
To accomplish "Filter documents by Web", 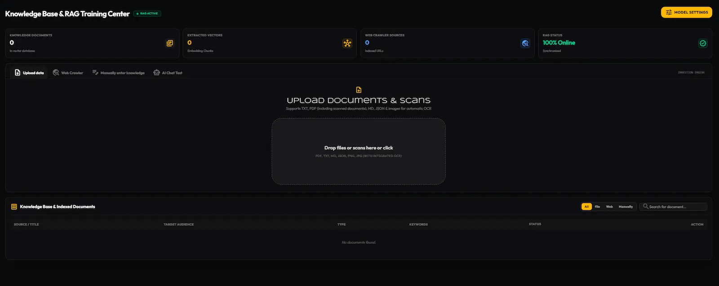I will 609,207.
